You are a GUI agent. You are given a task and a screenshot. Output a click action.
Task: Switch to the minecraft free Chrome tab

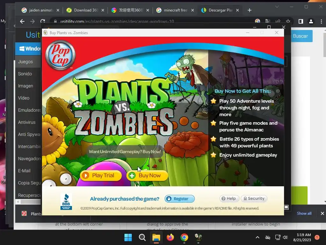[x=175, y=10]
